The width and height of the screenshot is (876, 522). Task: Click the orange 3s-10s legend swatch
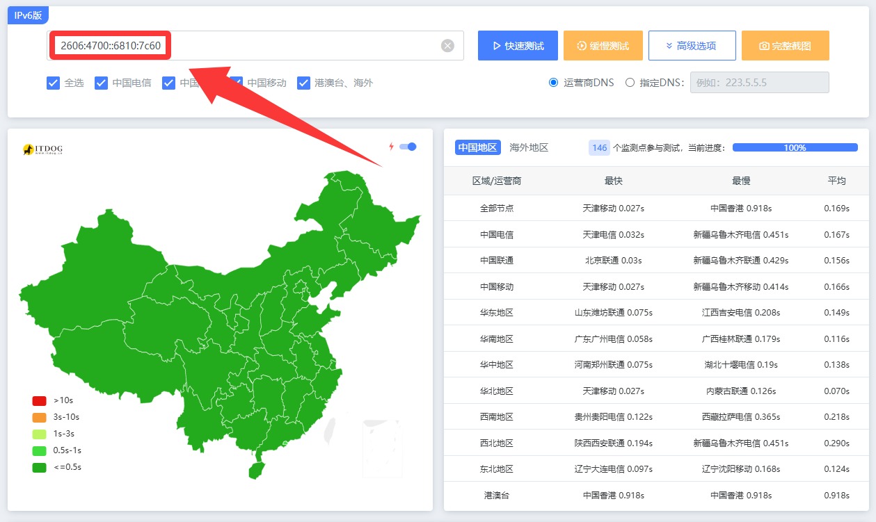coord(40,417)
